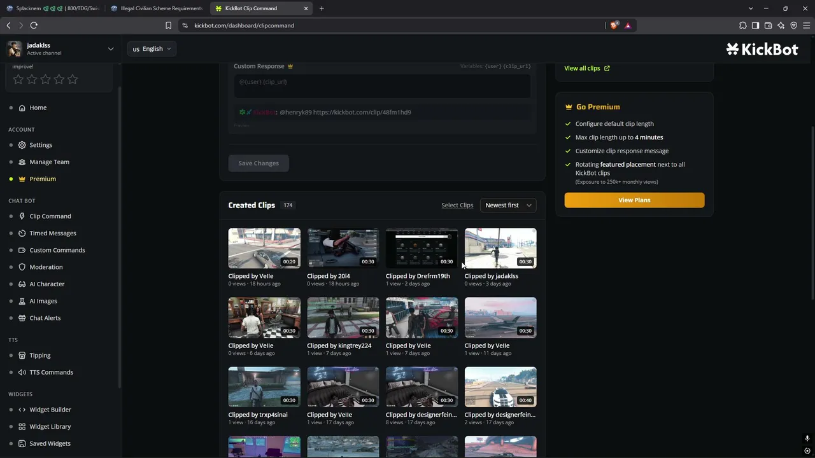Go back to previous page

(8, 25)
